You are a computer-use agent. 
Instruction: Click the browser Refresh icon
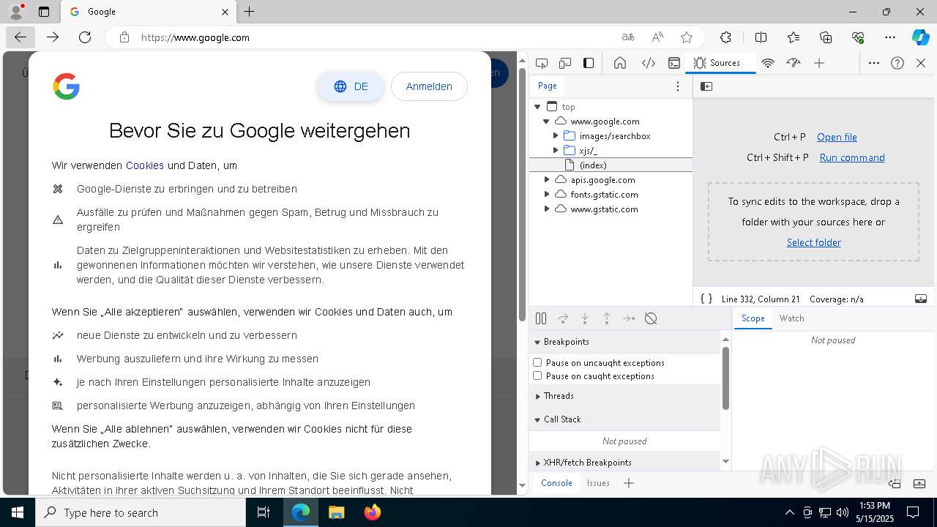pyautogui.click(x=85, y=37)
